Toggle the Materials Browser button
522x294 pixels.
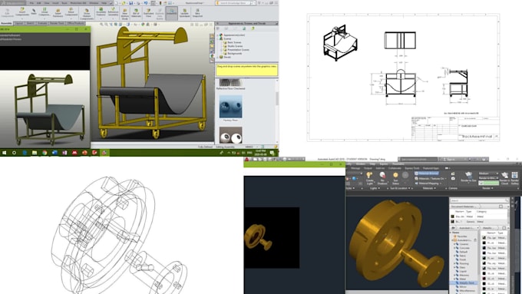pyautogui.click(x=427, y=173)
